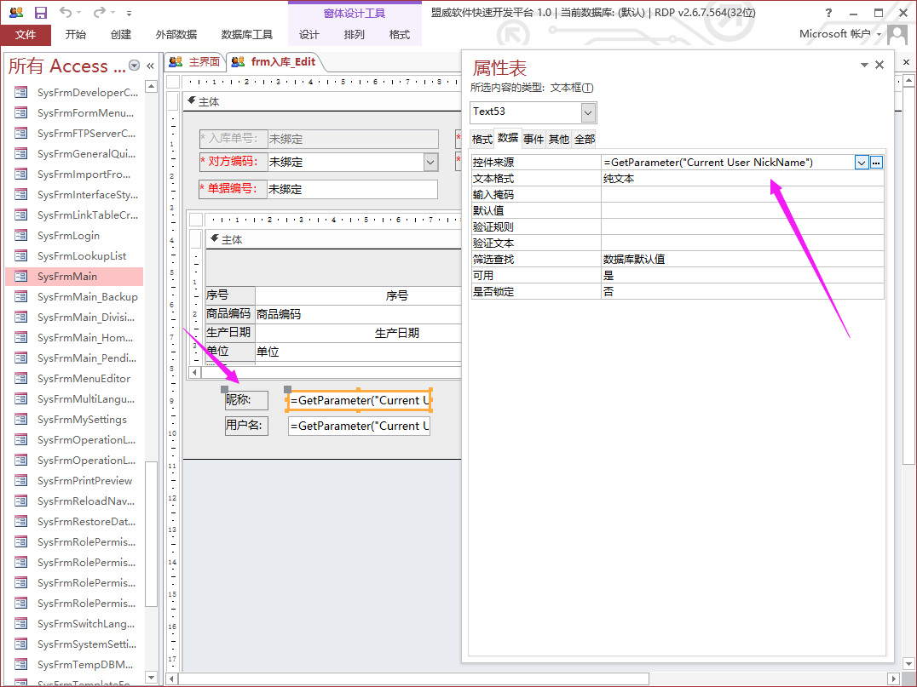The width and height of the screenshot is (917, 687).
Task: Expand the control source dropdown arrow
Action: 862,163
